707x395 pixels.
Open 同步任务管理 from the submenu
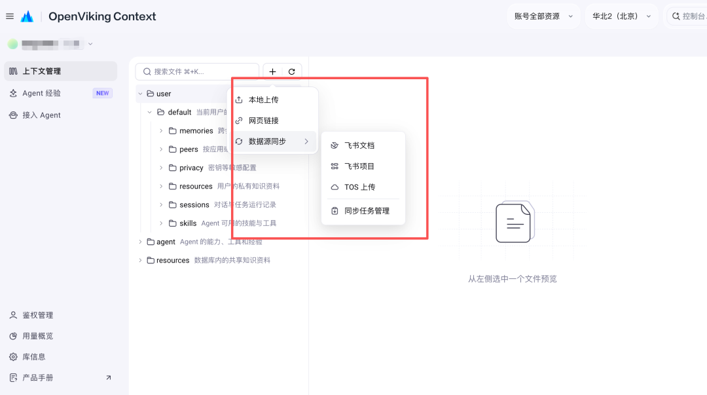(363, 211)
